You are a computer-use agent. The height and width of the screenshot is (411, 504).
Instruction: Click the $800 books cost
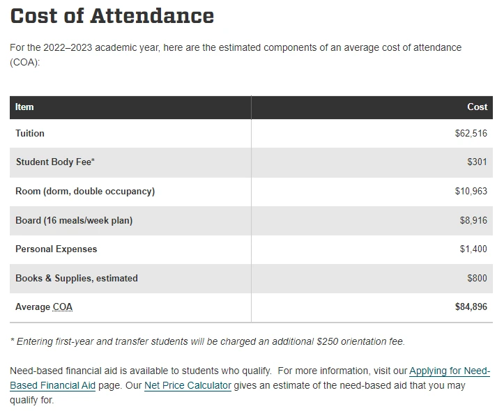pos(477,278)
